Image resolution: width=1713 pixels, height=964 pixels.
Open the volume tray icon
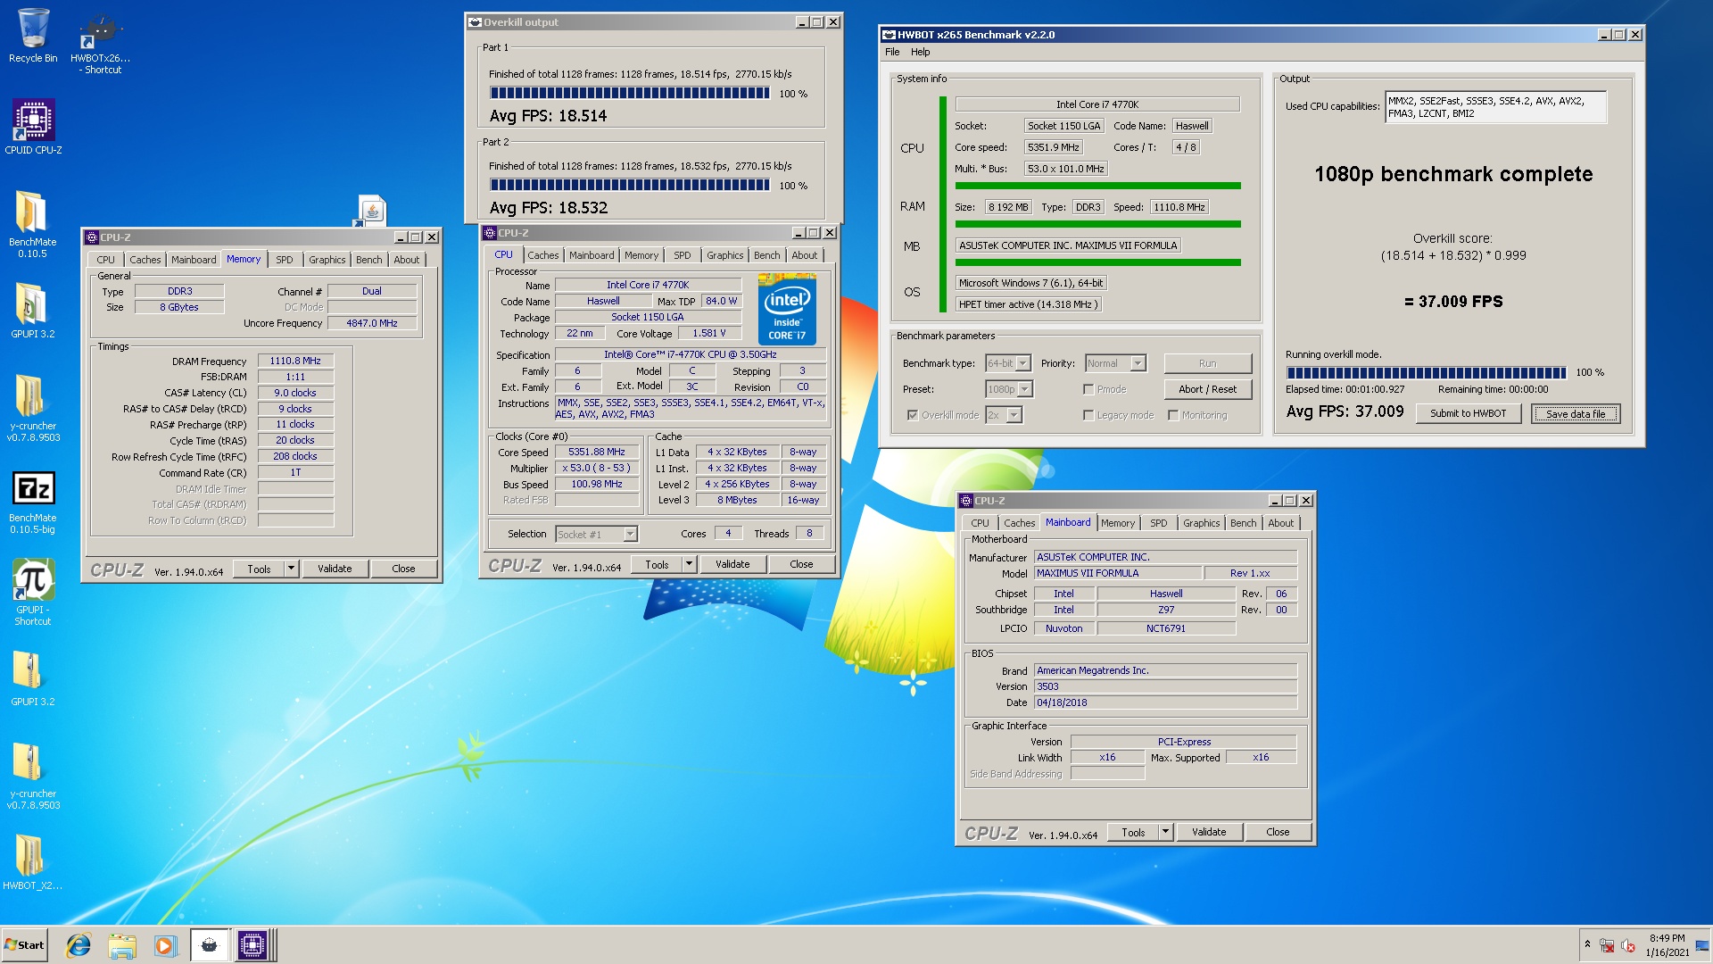tap(1628, 945)
